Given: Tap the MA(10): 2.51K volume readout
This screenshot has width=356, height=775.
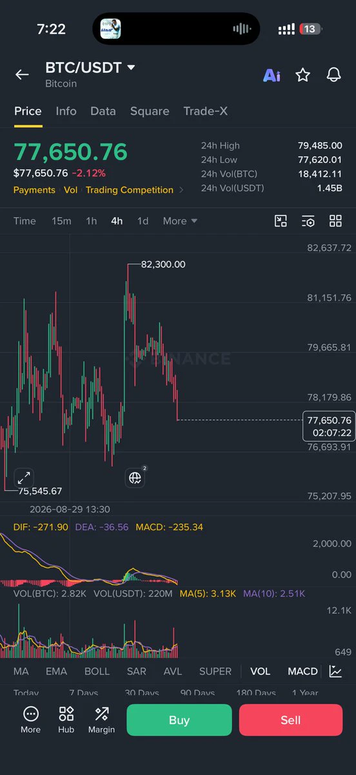Looking at the screenshot, I should [x=274, y=593].
